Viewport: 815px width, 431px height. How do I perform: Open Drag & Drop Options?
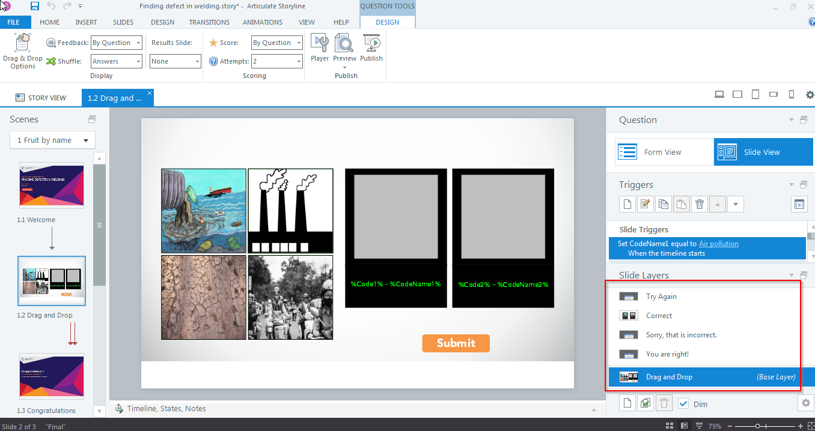click(23, 50)
